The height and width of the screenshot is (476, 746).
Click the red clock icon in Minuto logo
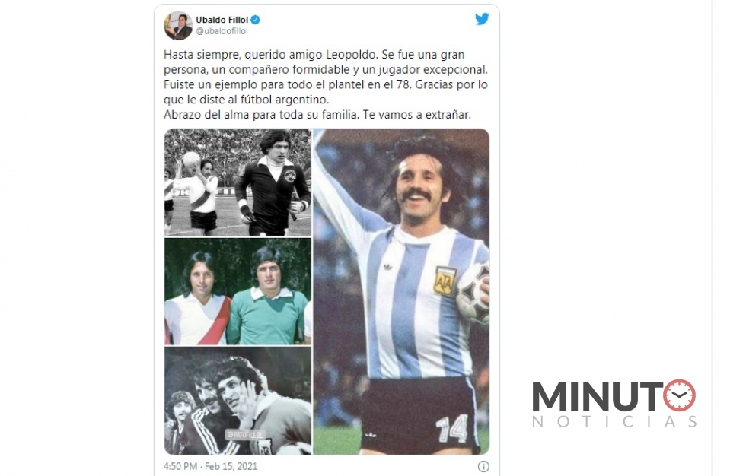coord(679,395)
